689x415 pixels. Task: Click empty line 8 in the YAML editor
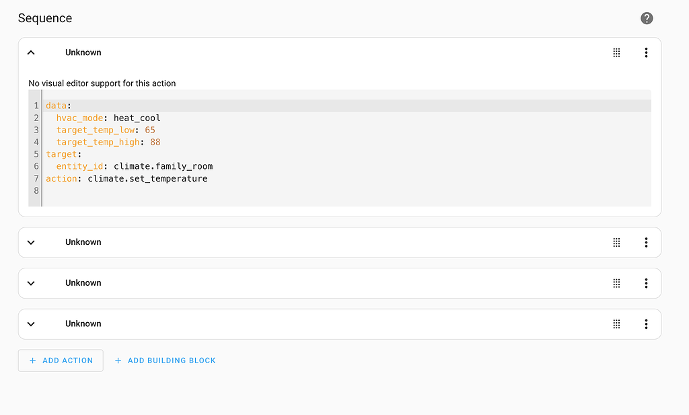tap(202, 191)
